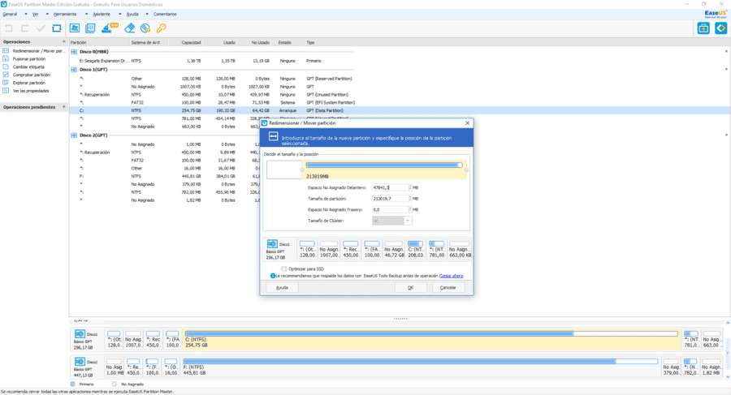The width and height of the screenshot is (731, 395).
Task: Click Explorar partición in sidebar
Action: tap(30, 83)
